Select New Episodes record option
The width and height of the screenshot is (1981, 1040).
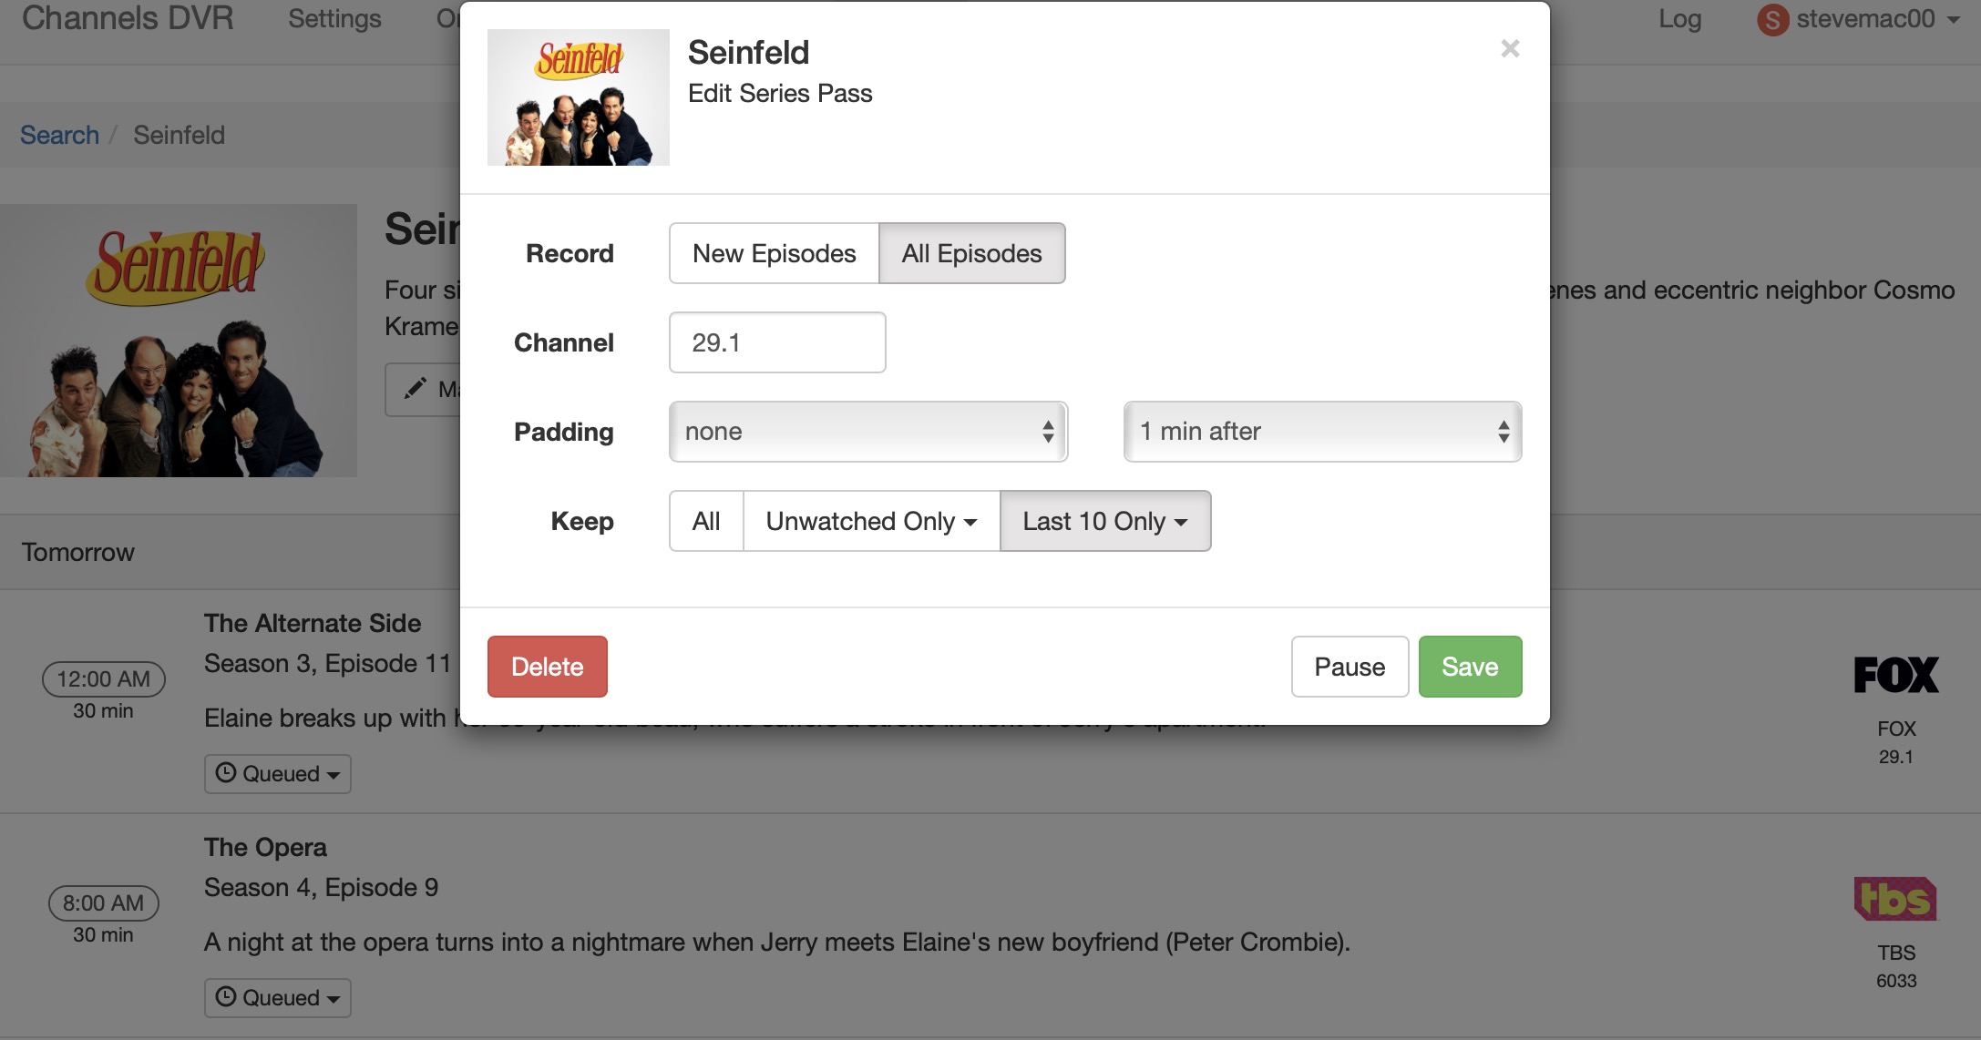click(x=774, y=253)
